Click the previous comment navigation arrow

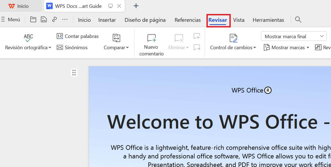click(197, 35)
